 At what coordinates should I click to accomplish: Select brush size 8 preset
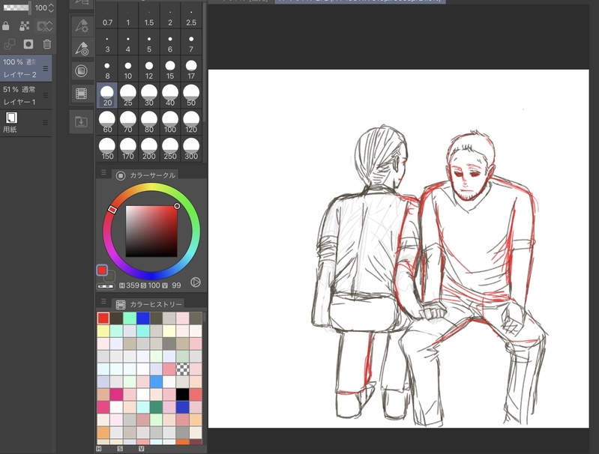coord(107,70)
